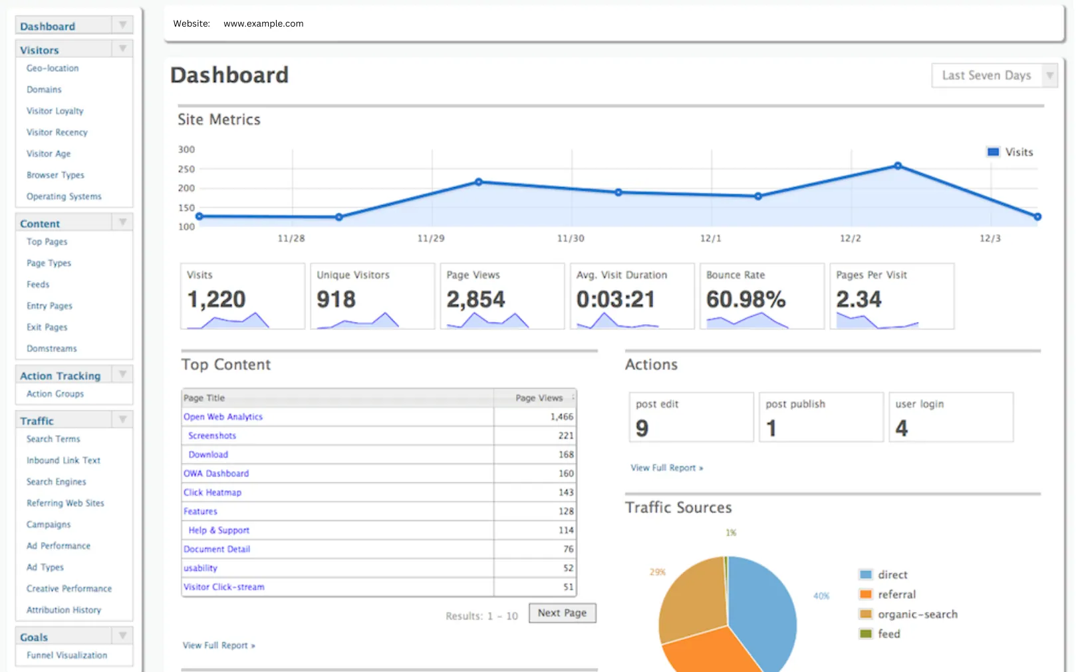View Full Report under Top Content
Viewport: 1076px width, 672px height.
219,645
